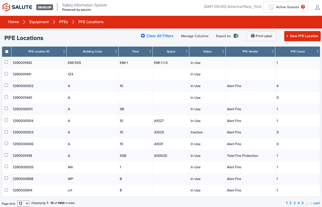Viewport: 322px width, 207px height.
Task: Sort by PFE Vendor column arrows
Action: [273, 51]
